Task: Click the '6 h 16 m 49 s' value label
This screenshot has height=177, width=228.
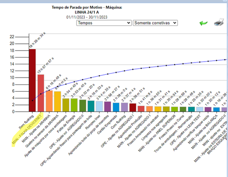Action: (54, 82)
